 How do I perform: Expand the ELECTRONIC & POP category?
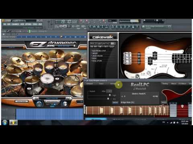(99, 51)
